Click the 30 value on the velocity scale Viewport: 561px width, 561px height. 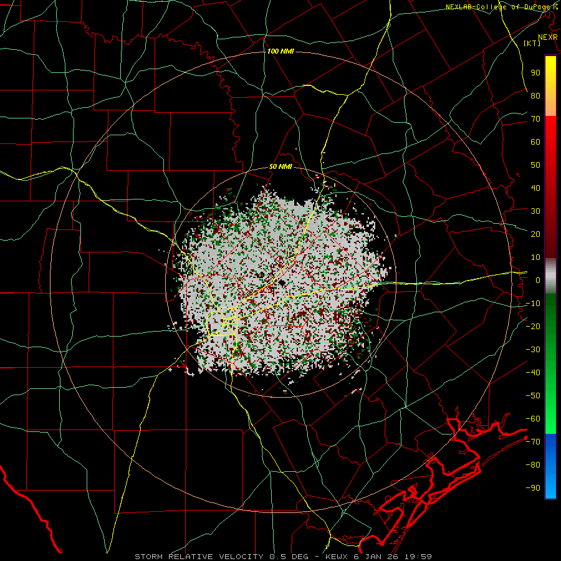[535, 211]
